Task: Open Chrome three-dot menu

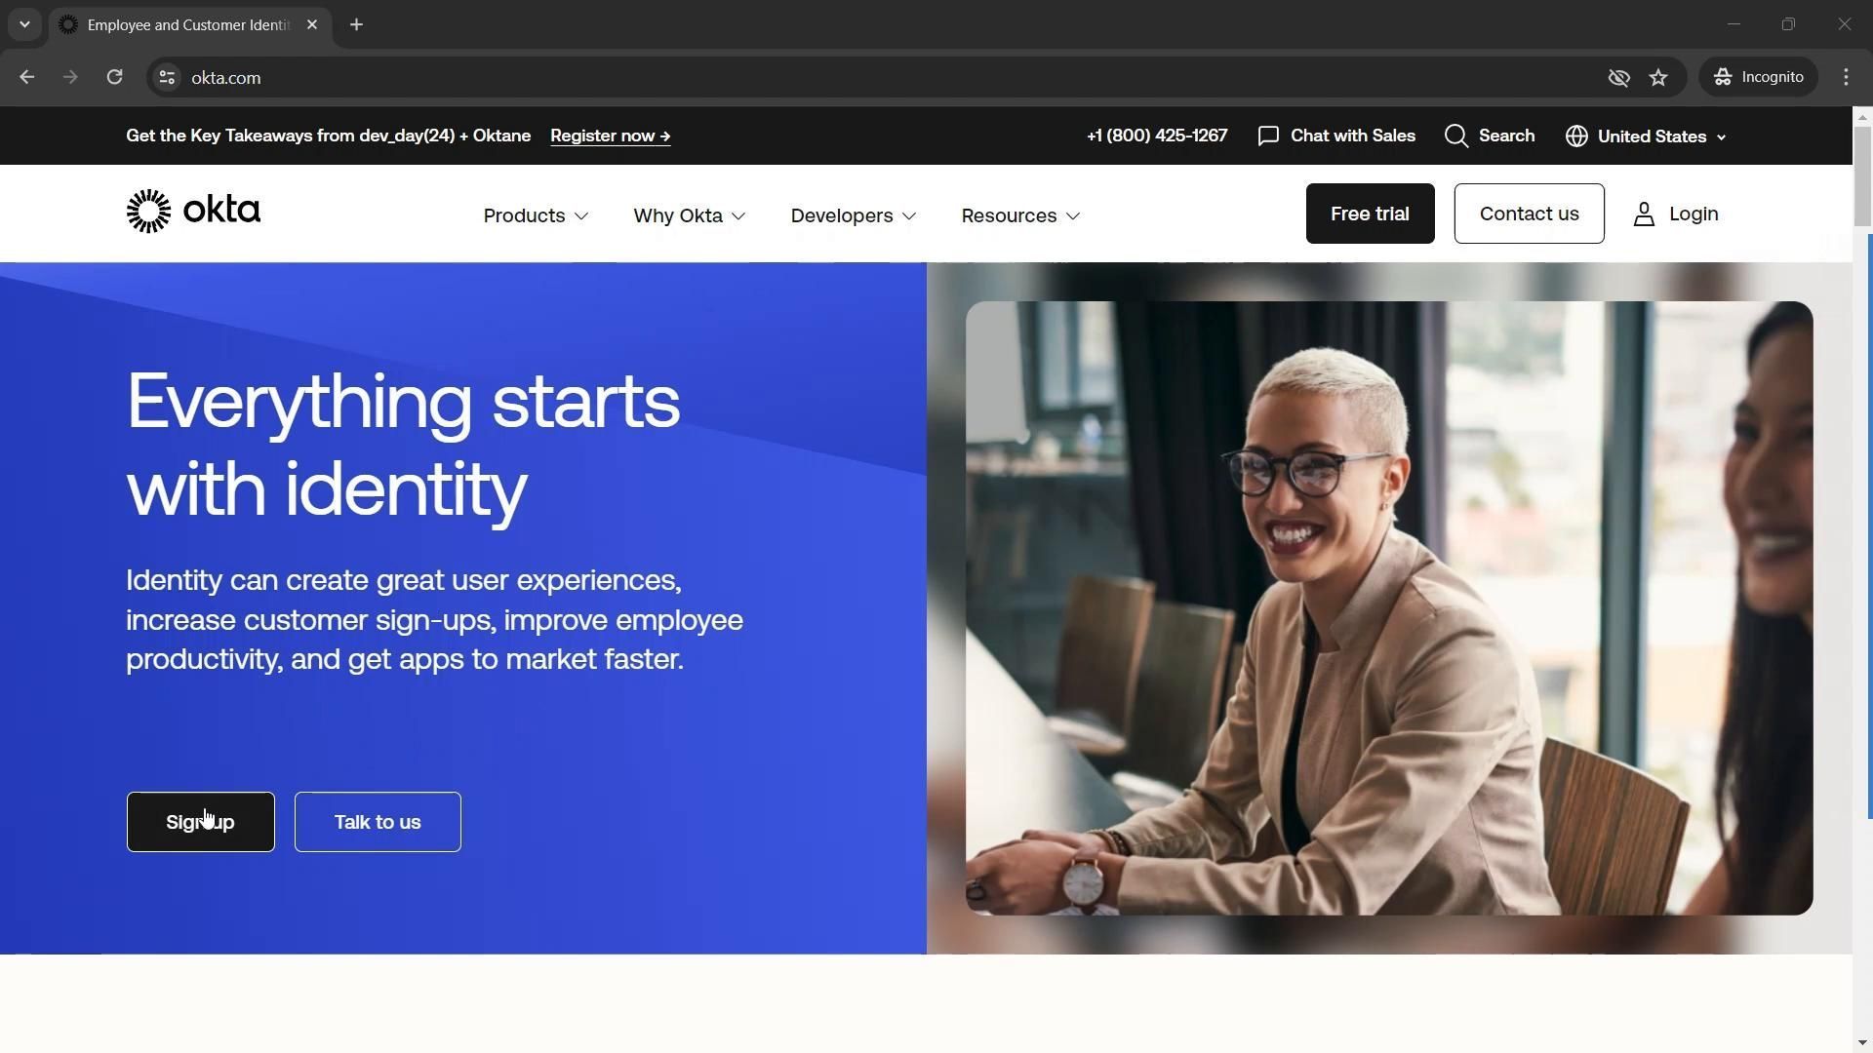Action: (1846, 78)
